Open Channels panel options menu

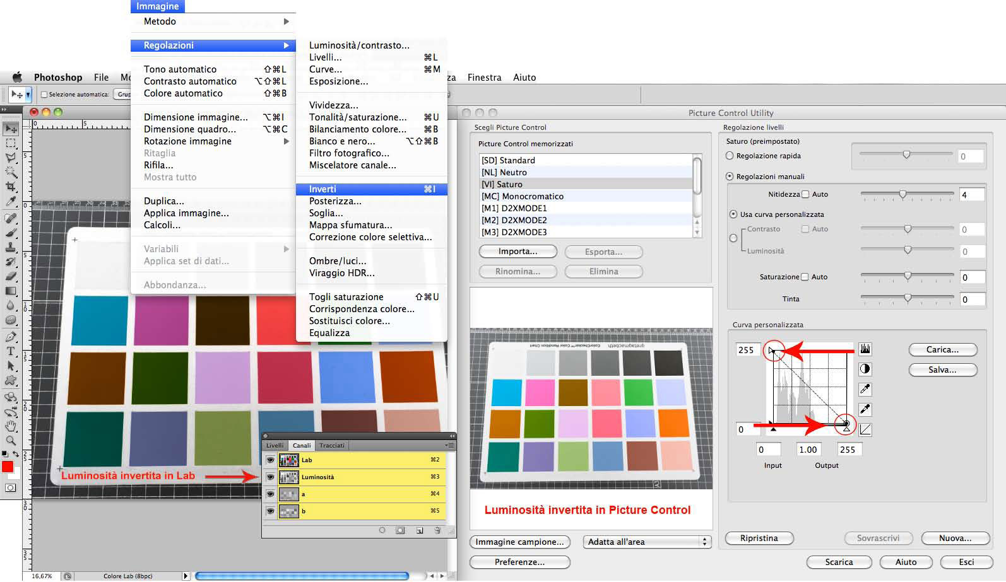tap(449, 445)
